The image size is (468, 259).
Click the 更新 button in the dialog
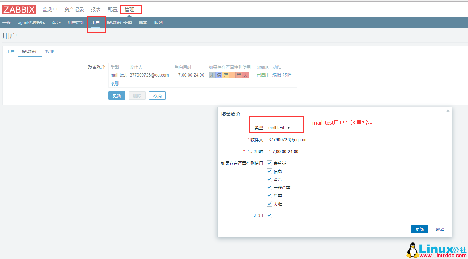point(419,229)
